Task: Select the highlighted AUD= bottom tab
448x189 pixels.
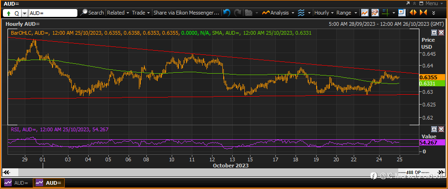Action: click(49, 183)
